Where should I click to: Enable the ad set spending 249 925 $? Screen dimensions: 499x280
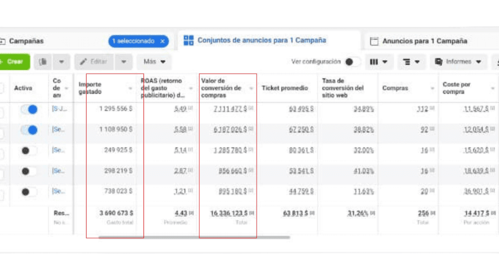[x=29, y=151]
